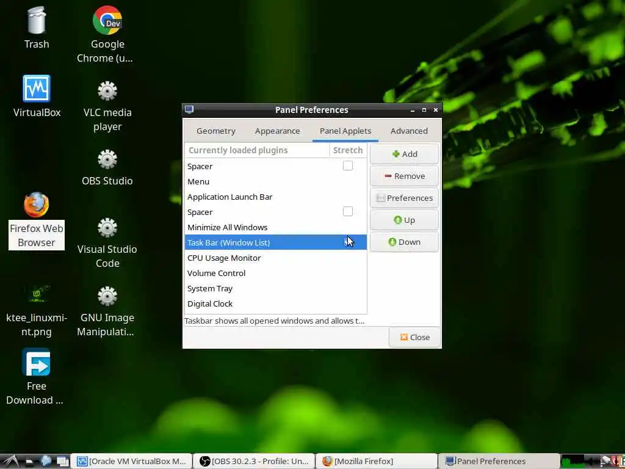This screenshot has width=625, height=469.
Task: Select GNU Image Manipulation desktop icon
Action: [x=107, y=296]
